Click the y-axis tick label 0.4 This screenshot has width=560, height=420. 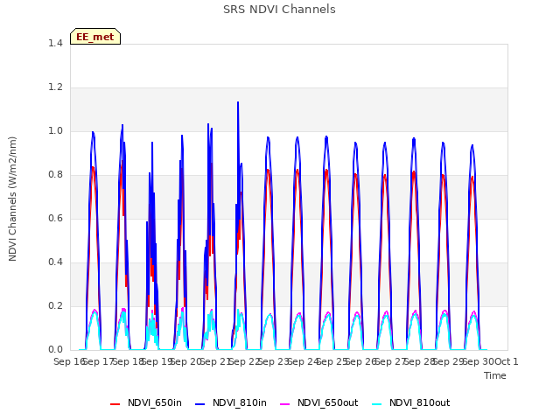[x=55, y=262]
